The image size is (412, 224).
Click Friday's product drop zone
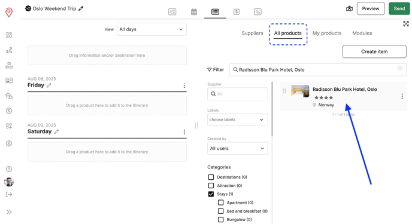point(107,105)
